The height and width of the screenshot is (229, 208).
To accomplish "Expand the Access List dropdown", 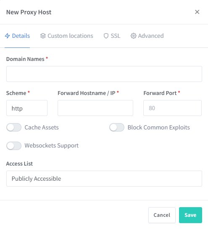I will point(104,179).
